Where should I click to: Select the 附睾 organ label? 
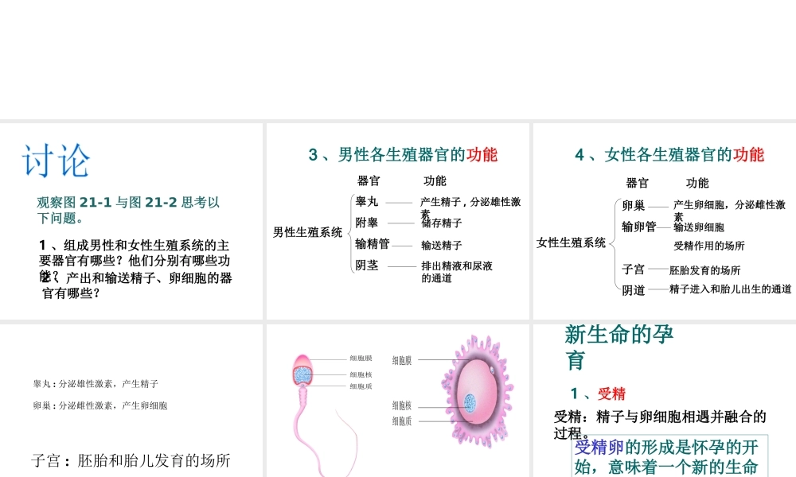(366, 223)
